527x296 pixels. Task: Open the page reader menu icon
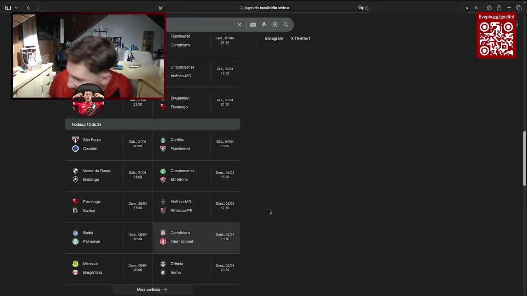coord(161,8)
